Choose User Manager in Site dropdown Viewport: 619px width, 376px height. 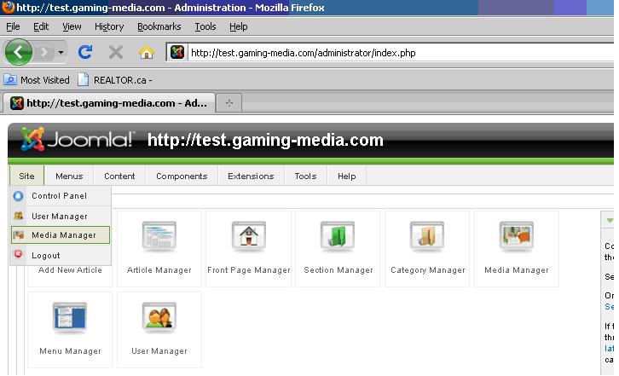point(61,216)
